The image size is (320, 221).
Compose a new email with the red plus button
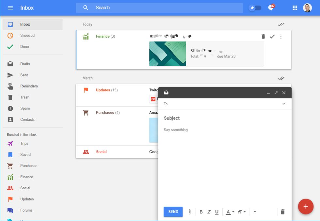coord(306,207)
